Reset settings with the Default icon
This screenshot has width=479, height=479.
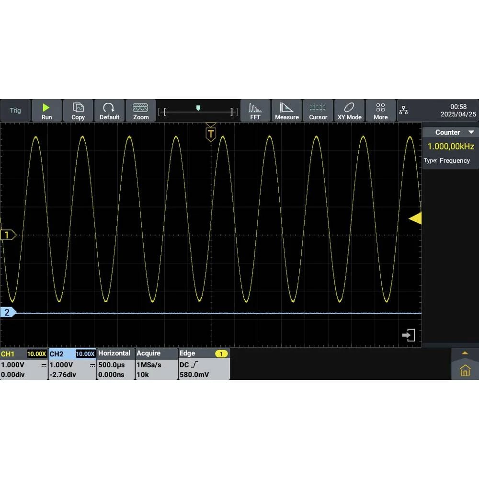click(x=109, y=111)
